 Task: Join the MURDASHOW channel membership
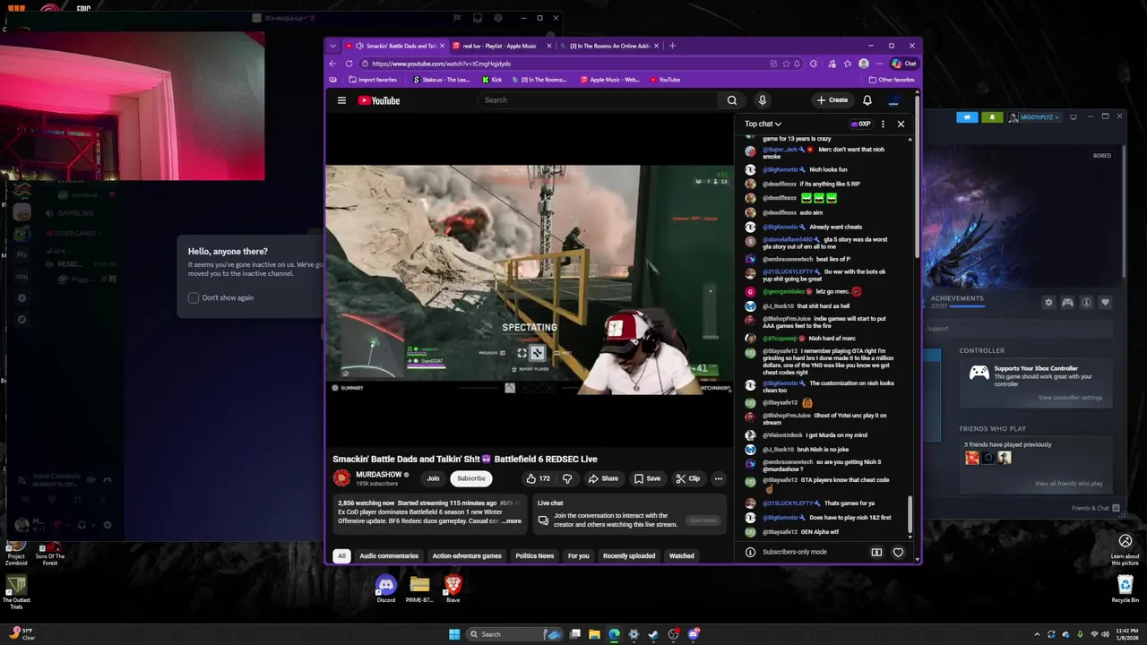point(433,478)
